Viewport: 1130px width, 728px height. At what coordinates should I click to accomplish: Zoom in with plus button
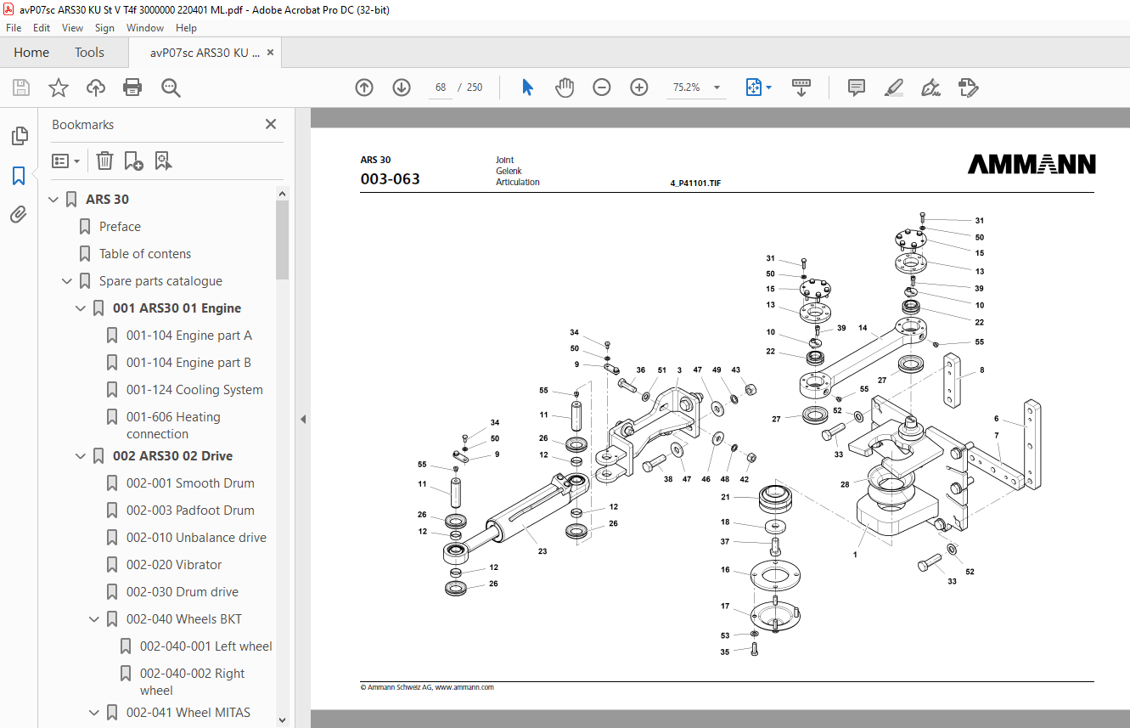[639, 87]
